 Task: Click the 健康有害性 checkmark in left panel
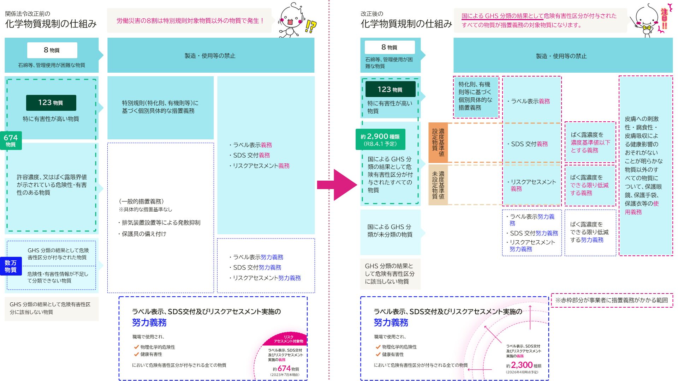pyautogui.click(x=136, y=354)
